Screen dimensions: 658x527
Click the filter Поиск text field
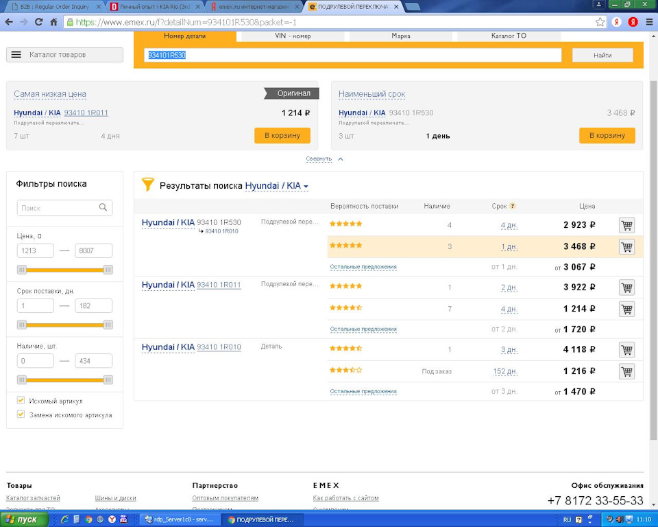tap(64, 208)
